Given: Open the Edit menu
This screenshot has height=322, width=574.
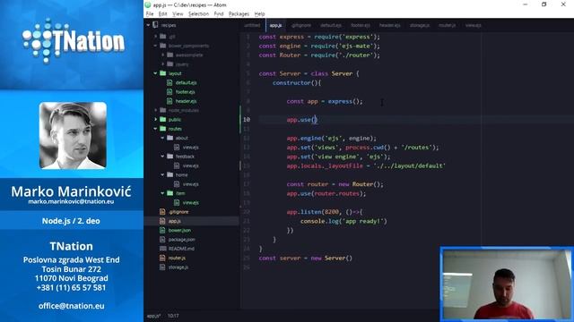Looking at the screenshot, I should click(x=162, y=14).
